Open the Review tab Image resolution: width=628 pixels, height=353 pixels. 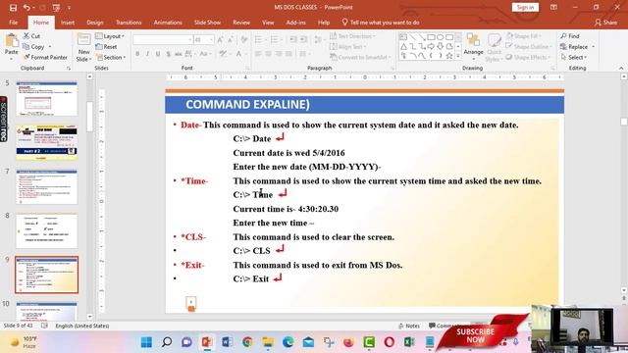[241, 23]
